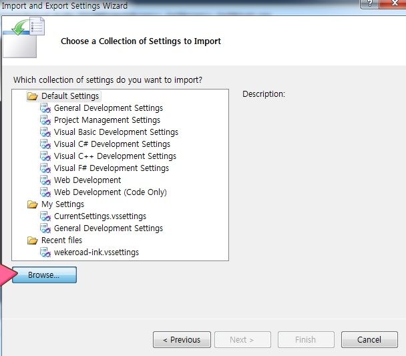Open the wizard help question-mark button
Viewport: 406px width, 356px height.
click(x=369, y=4)
